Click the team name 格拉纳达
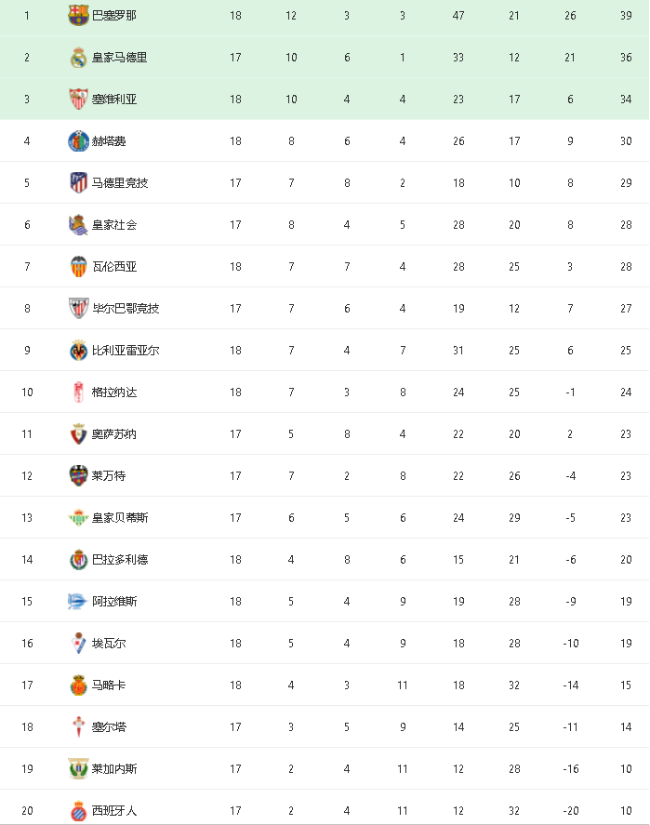Screen dimensions: 650x825 pyautogui.click(x=114, y=392)
